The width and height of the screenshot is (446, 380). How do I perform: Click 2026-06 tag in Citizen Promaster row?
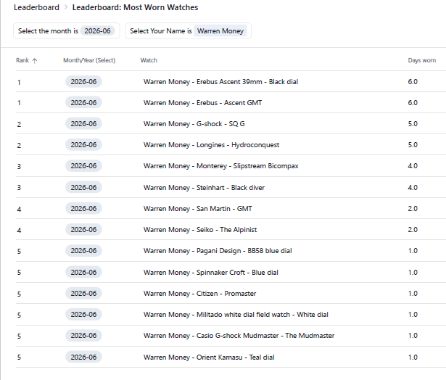(x=83, y=293)
